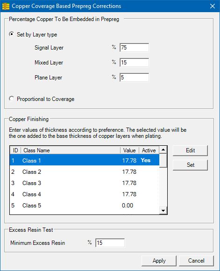Click the Plane Layer percentage field

[134, 78]
